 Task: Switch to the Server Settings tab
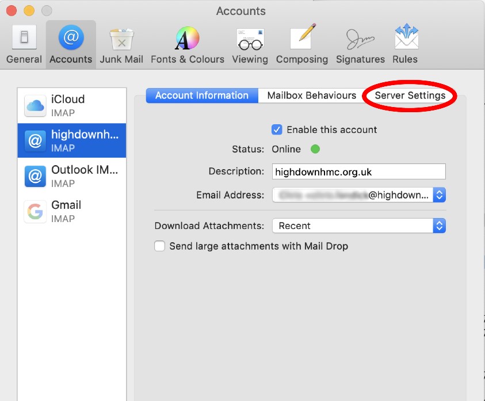click(x=410, y=96)
